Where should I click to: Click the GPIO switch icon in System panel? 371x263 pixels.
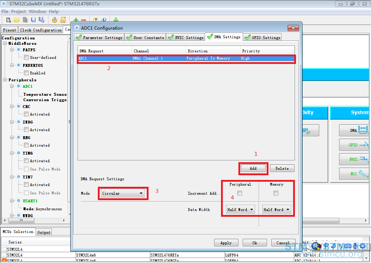click(364, 145)
